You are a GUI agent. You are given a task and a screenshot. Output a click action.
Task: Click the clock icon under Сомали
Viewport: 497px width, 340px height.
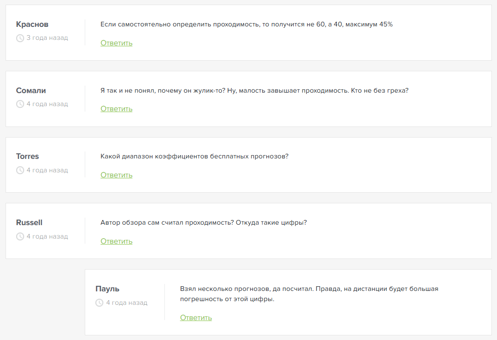(20, 104)
